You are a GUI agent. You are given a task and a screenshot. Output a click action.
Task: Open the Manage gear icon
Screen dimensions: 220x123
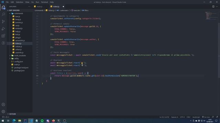[x=3, y=111]
